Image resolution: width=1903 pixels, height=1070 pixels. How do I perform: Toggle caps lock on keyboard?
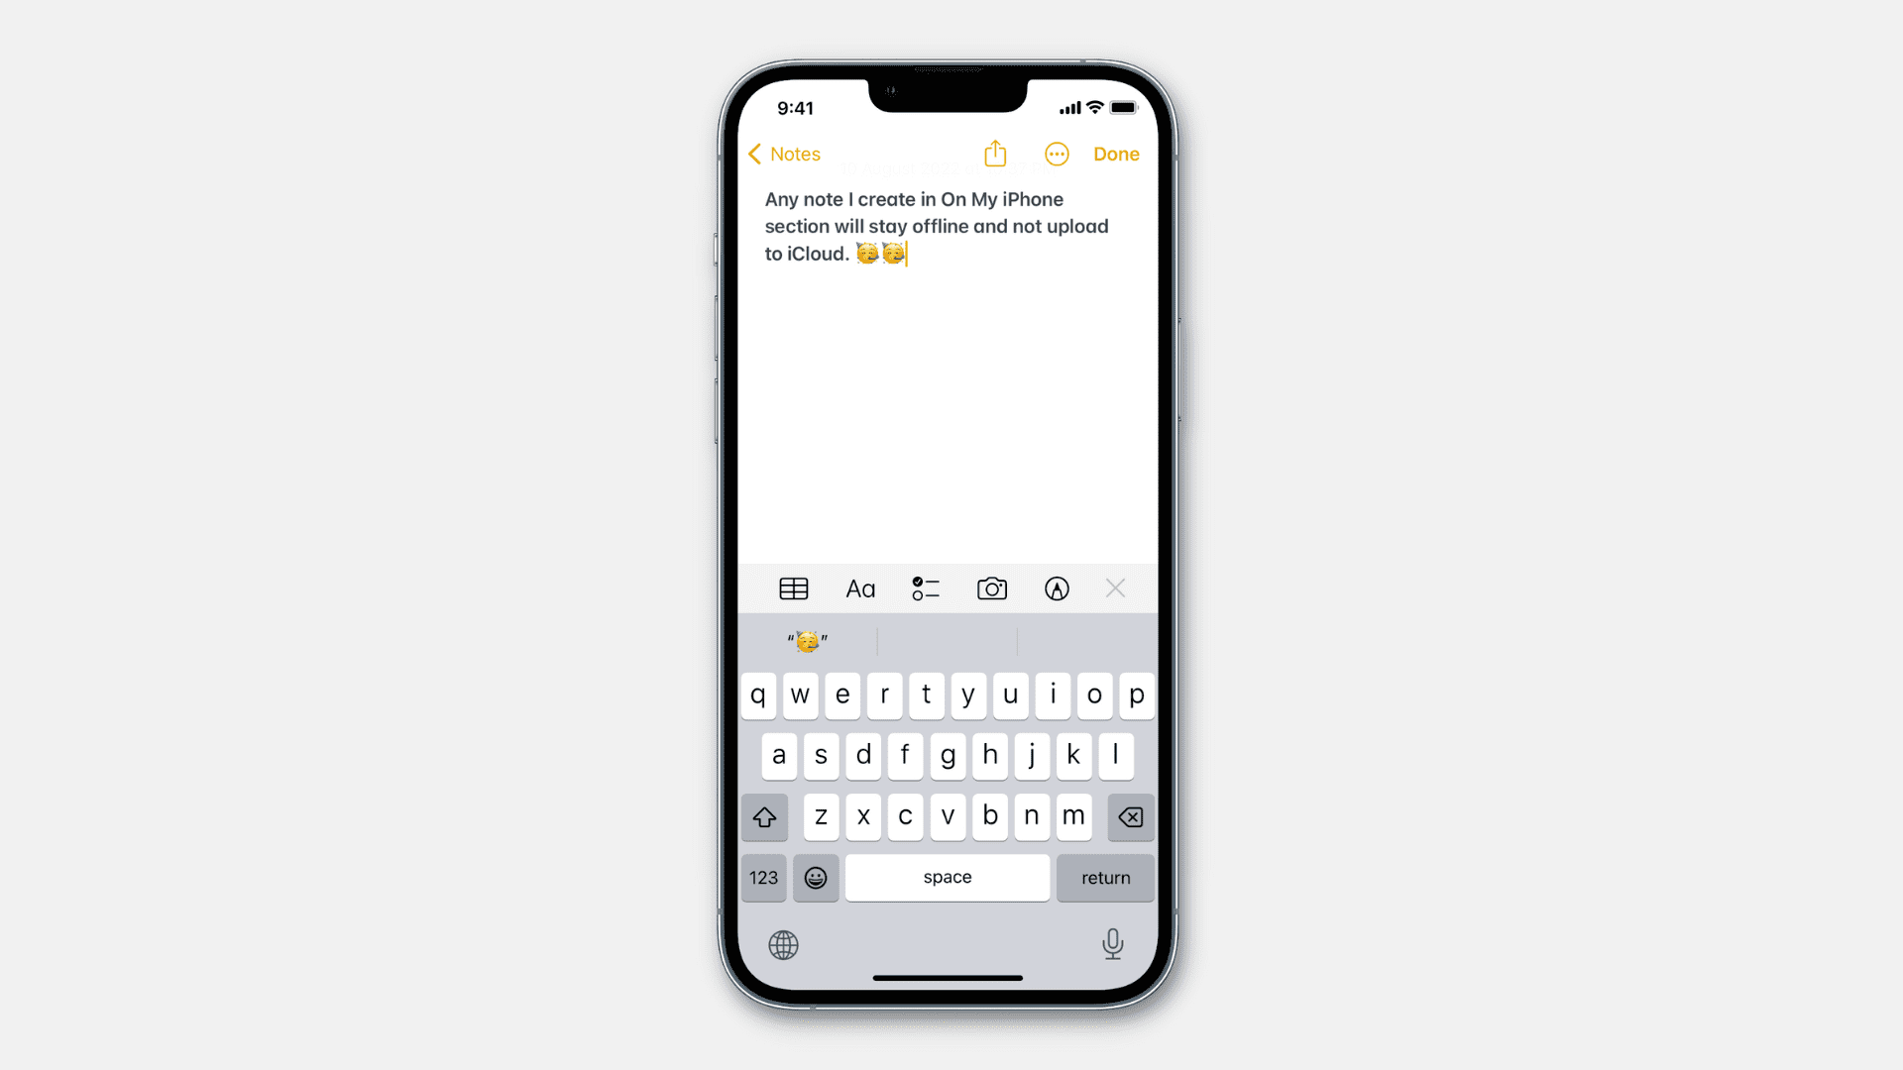764,815
